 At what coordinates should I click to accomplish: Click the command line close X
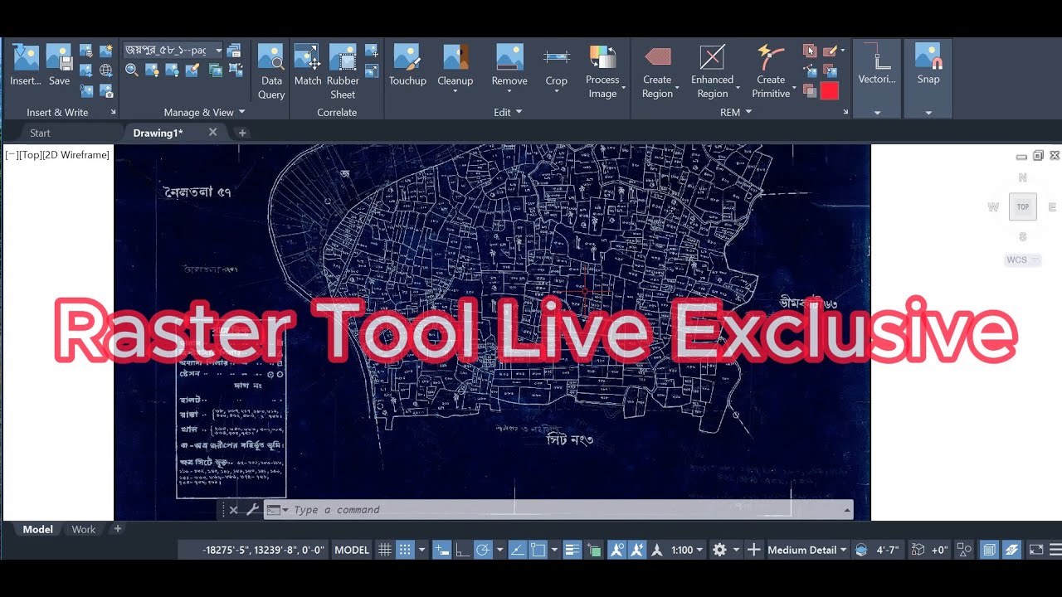[x=233, y=510]
